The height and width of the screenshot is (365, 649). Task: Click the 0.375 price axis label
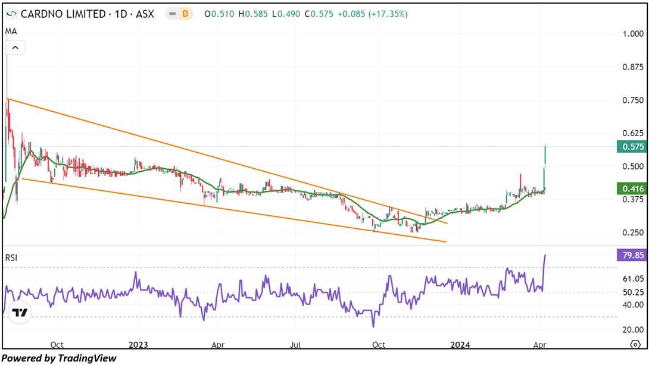(x=634, y=199)
